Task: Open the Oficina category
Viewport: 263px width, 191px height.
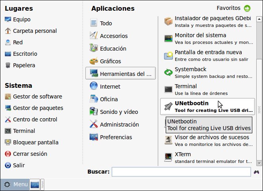Action: (109, 99)
